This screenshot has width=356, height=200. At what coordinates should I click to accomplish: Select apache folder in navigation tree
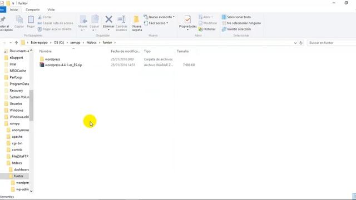tap(17, 137)
